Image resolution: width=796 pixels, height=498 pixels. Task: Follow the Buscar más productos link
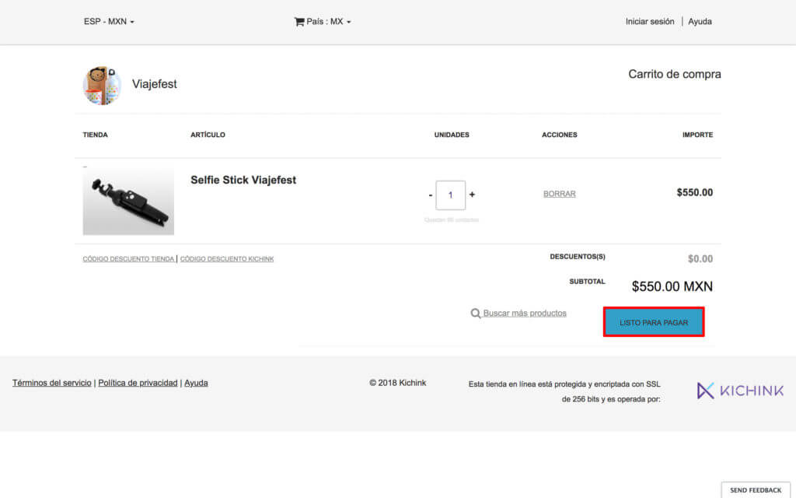click(525, 313)
